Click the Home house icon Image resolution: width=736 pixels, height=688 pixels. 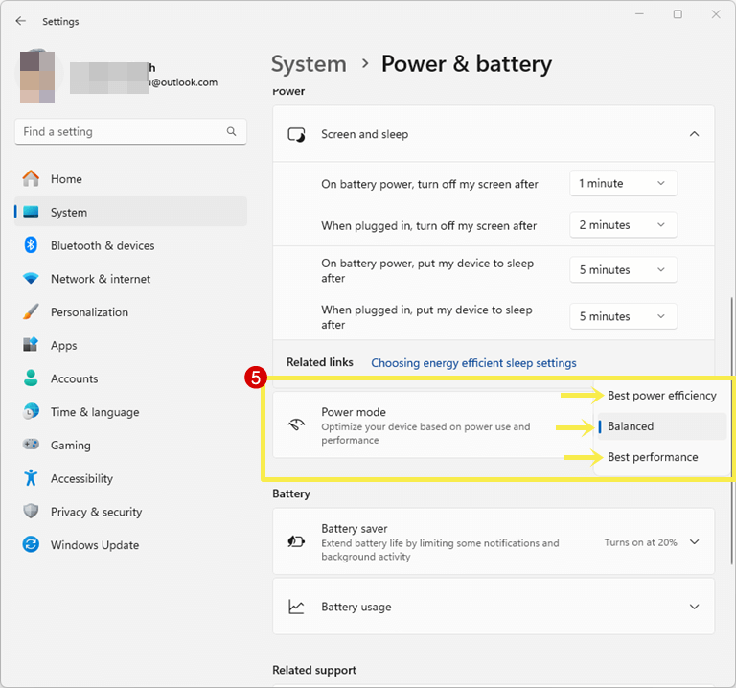[x=31, y=178]
